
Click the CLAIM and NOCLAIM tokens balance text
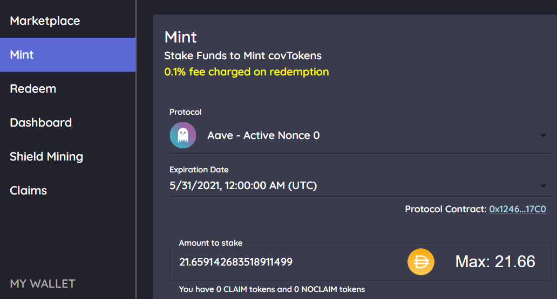(271, 289)
